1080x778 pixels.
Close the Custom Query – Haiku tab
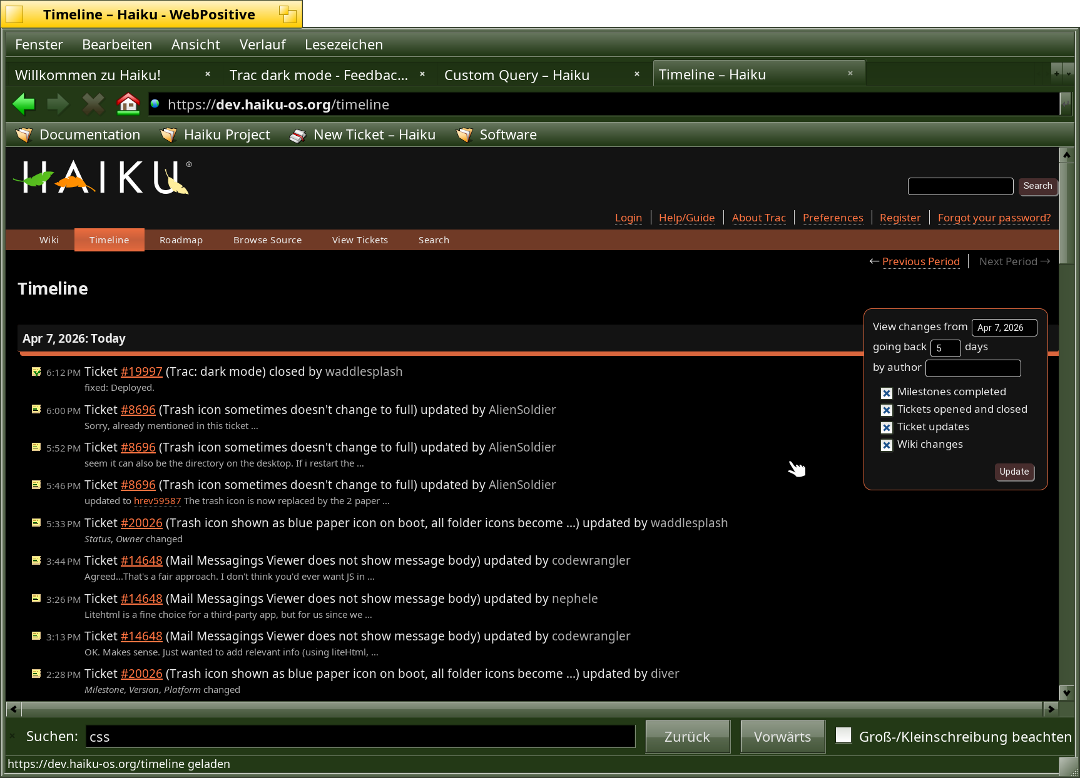(637, 74)
